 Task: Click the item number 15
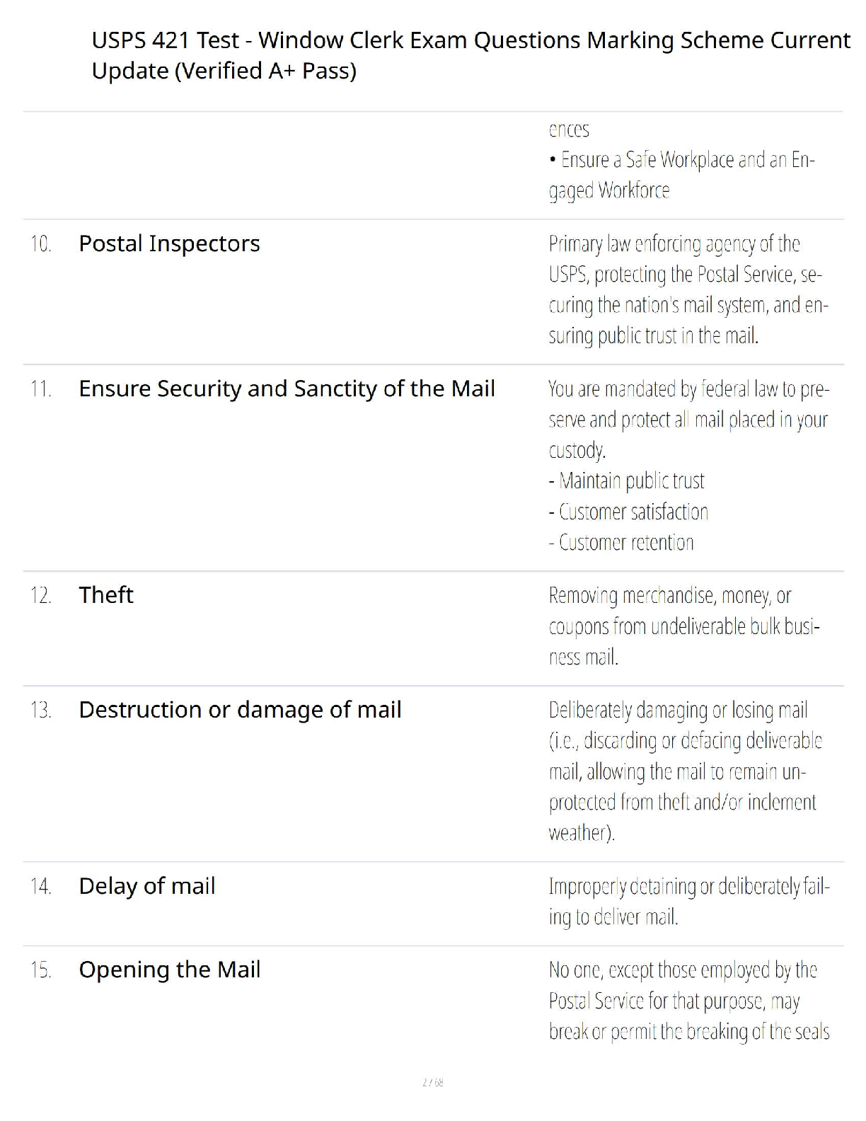pyautogui.click(x=40, y=970)
